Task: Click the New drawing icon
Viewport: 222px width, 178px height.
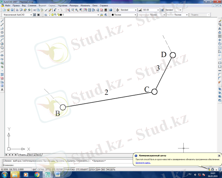Action: tap(4, 10)
